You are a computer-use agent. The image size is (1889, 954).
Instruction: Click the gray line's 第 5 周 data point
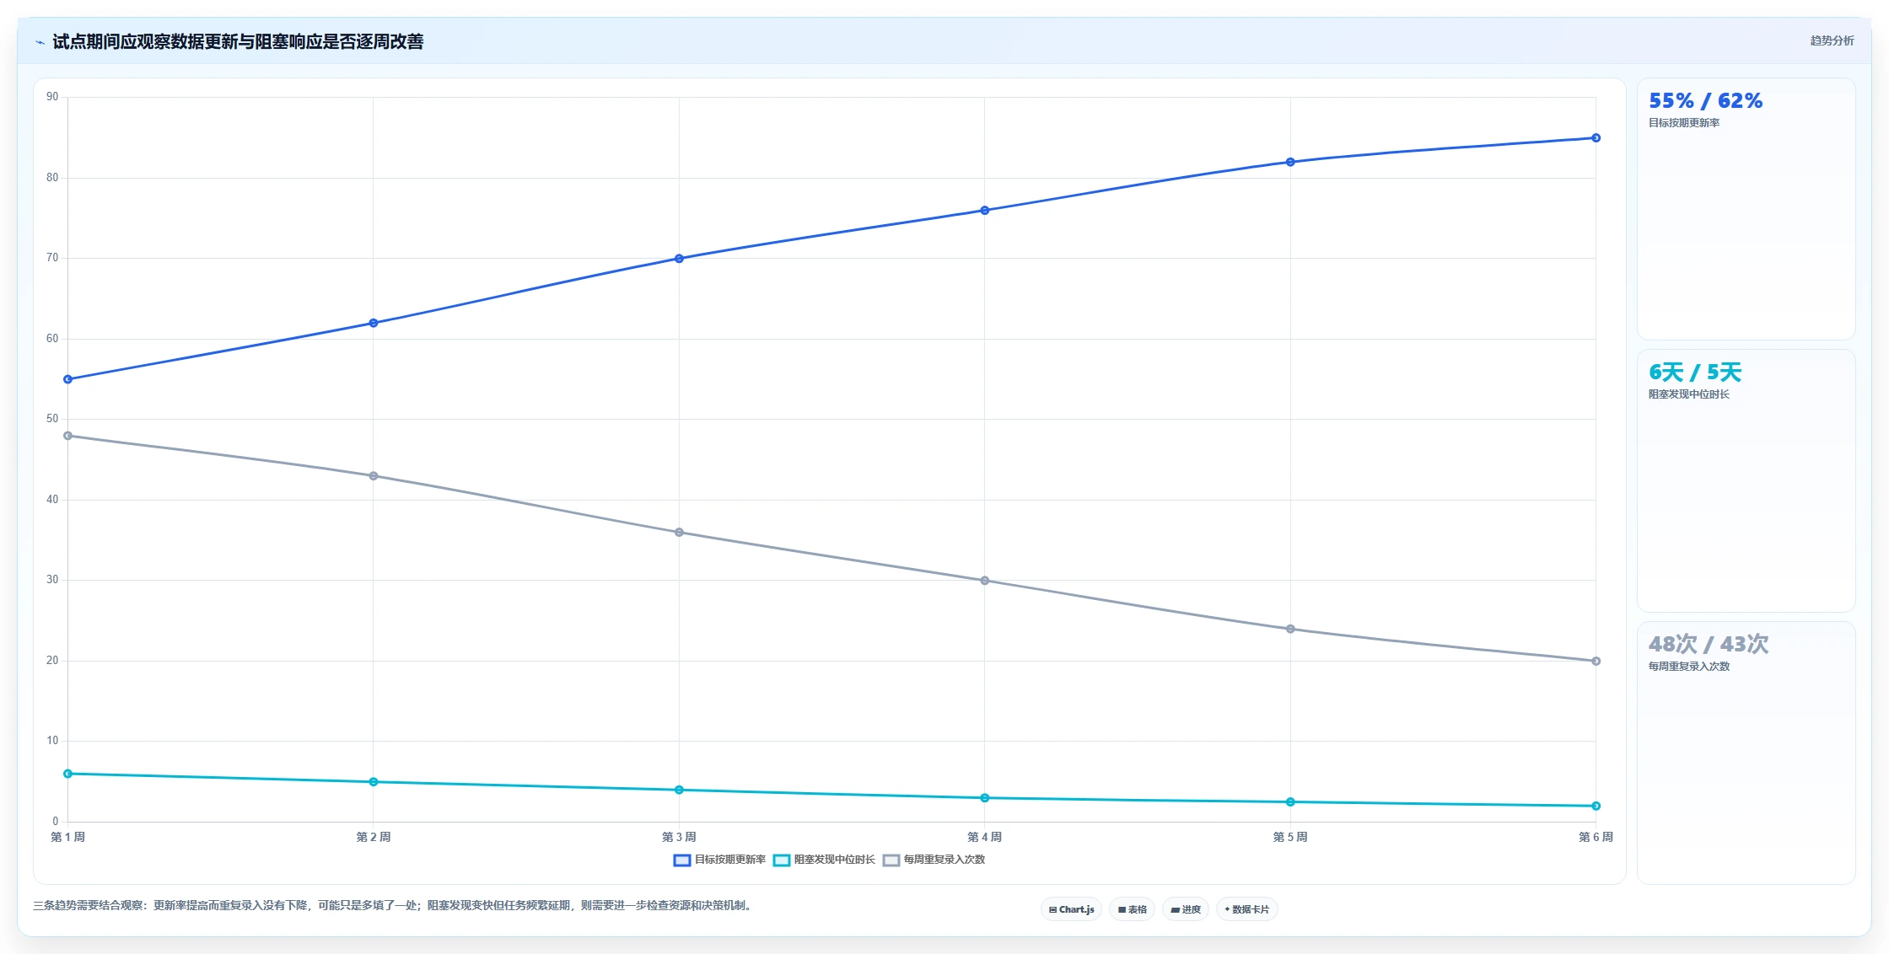pos(1290,629)
